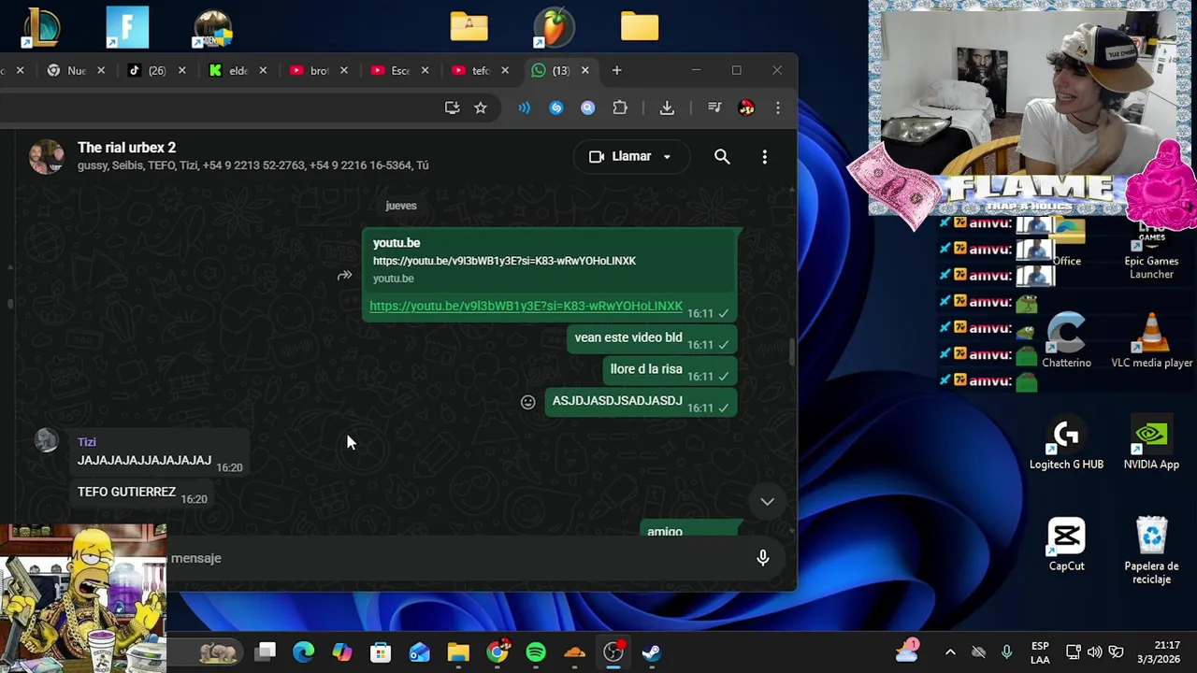
Task: Switch to the WhatsApp (13) browser tab
Action: (x=559, y=71)
